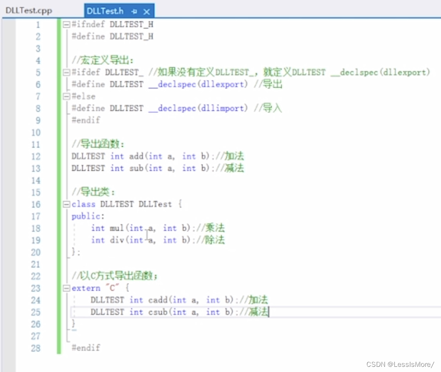Click the //宏定义导出 comment
441x372 pixels.
pyautogui.click(x=102, y=60)
